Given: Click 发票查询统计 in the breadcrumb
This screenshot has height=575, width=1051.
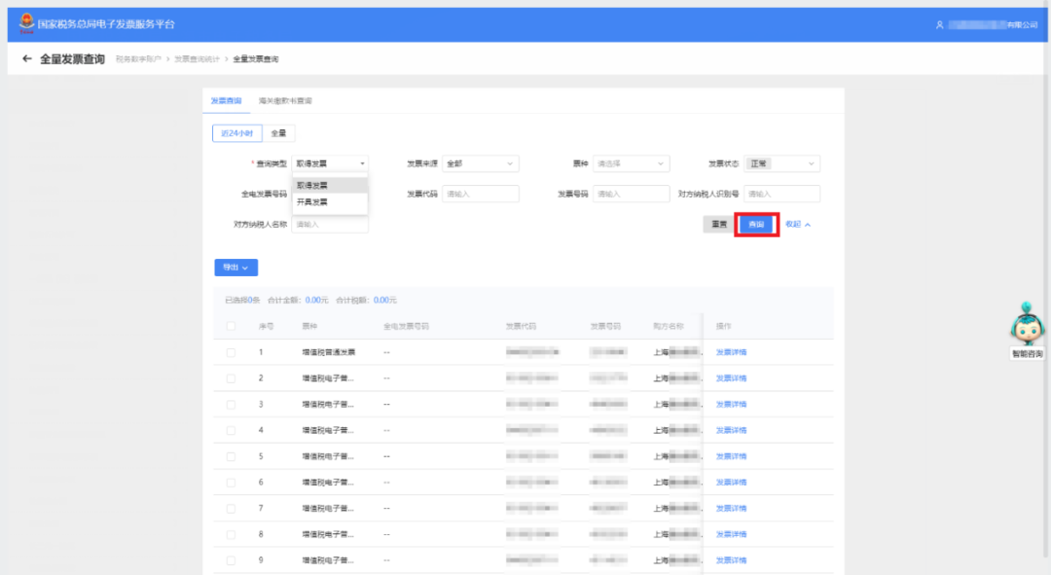Looking at the screenshot, I should tap(197, 59).
